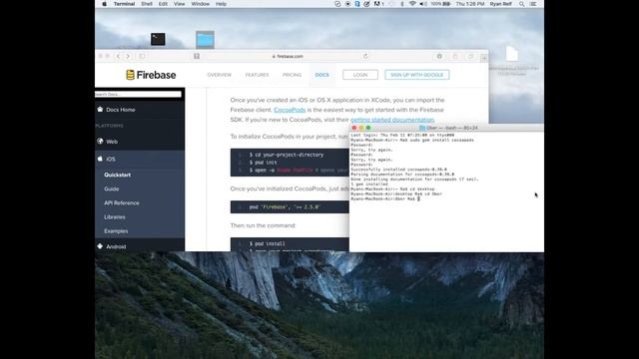This screenshot has width=639, height=359.
Task: Follow the CocoaPods link
Action: 290,110
